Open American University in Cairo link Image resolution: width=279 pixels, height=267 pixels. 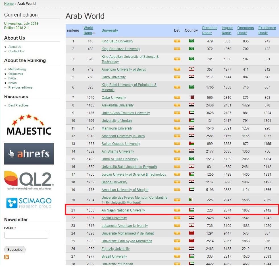point(123,136)
